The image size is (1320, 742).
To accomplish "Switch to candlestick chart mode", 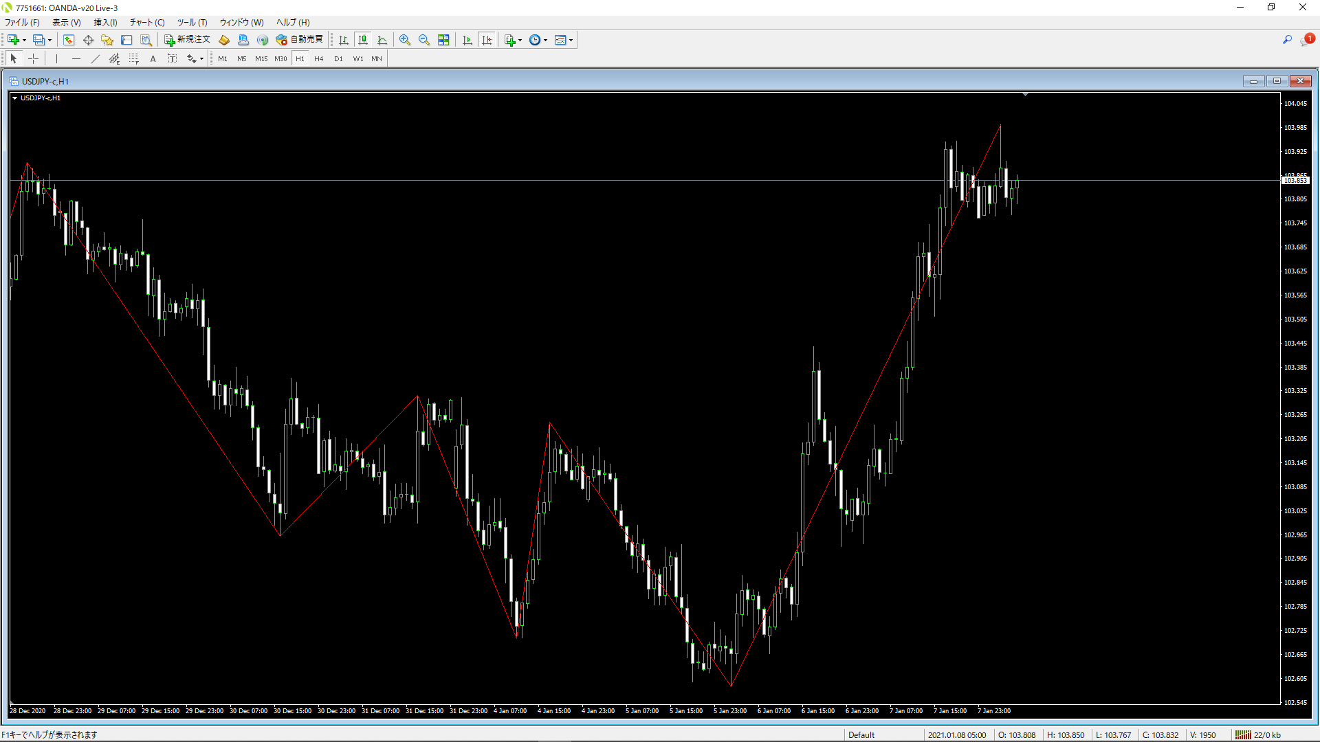I will [363, 40].
